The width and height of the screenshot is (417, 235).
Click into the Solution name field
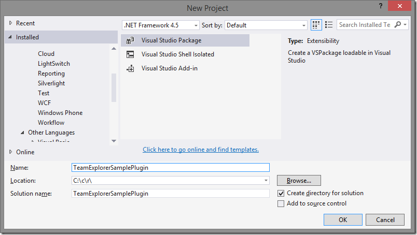pyautogui.click(x=171, y=194)
